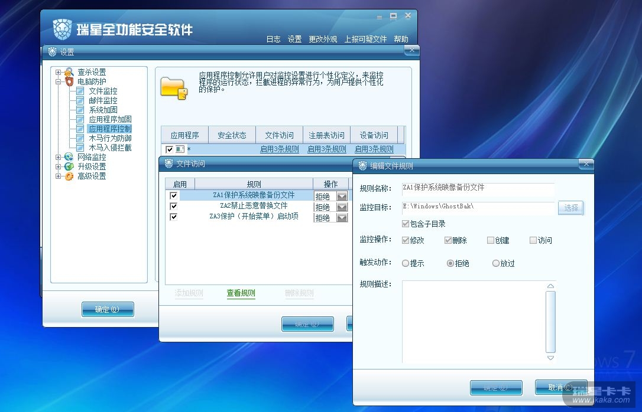This screenshot has width=642, height=412.
Task: Click the yellow folder icon in settings panel
Action: [x=174, y=88]
